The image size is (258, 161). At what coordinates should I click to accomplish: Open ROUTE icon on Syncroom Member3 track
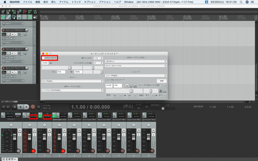click(x=4, y=34)
